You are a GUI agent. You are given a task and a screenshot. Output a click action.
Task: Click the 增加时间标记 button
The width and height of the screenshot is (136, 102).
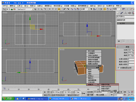tap(73, 95)
